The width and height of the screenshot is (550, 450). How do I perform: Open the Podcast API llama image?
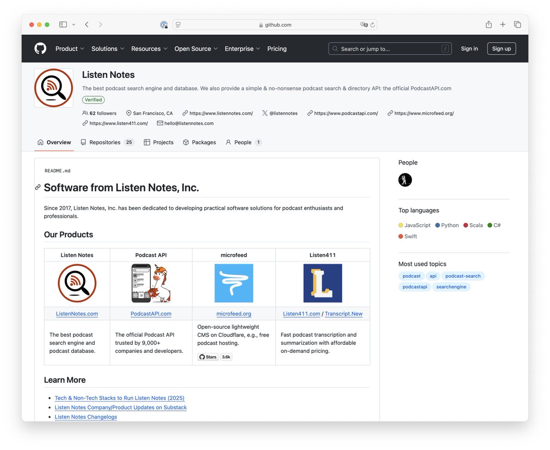pyautogui.click(x=151, y=284)
